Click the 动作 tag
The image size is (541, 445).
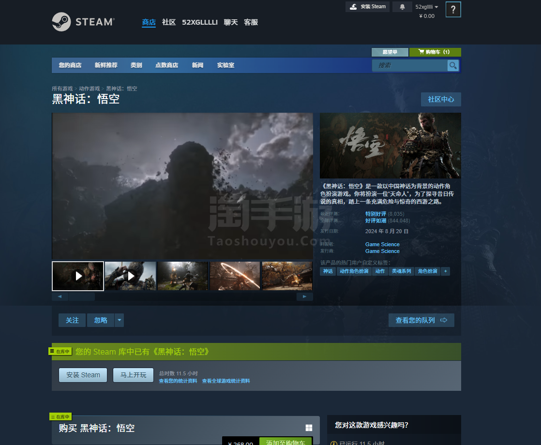[380, 271]
